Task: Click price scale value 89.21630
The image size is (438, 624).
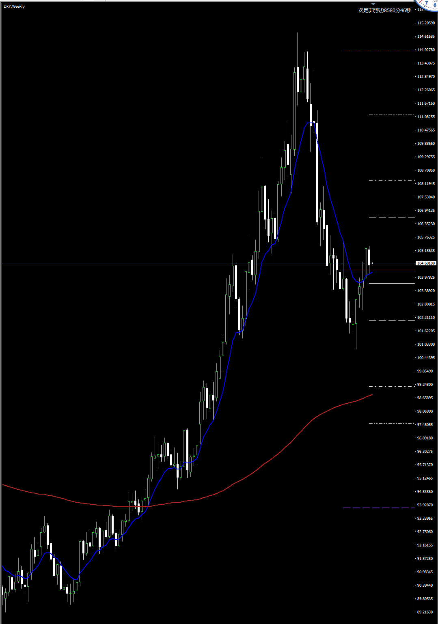Action: [x=425, y=612]
